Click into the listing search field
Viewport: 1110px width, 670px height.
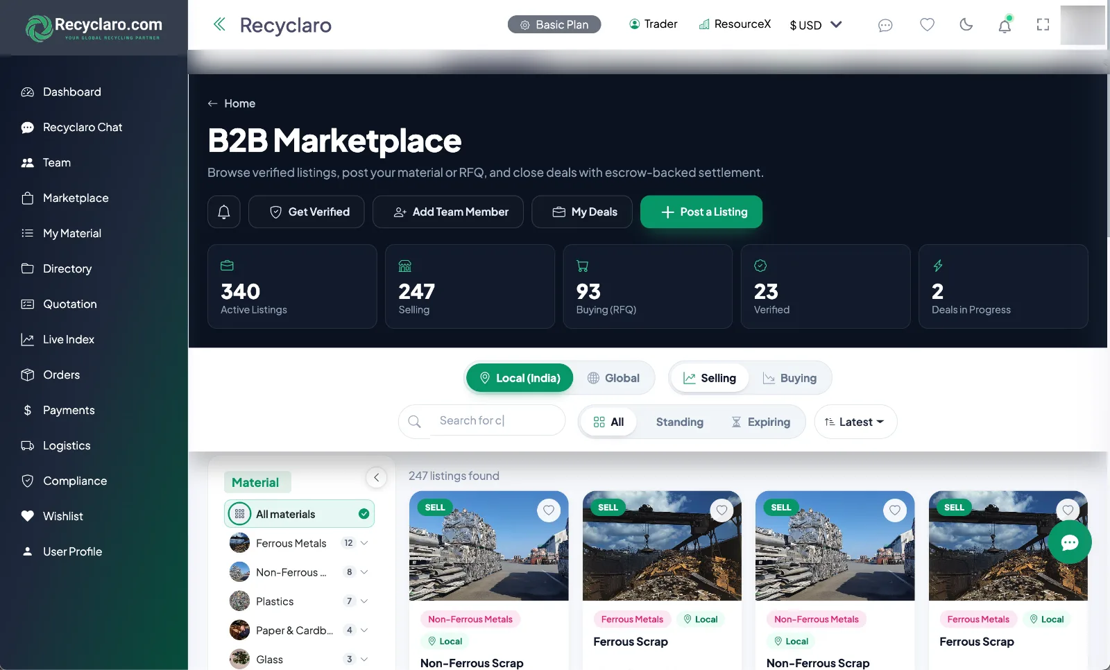[x=497, y=420]
